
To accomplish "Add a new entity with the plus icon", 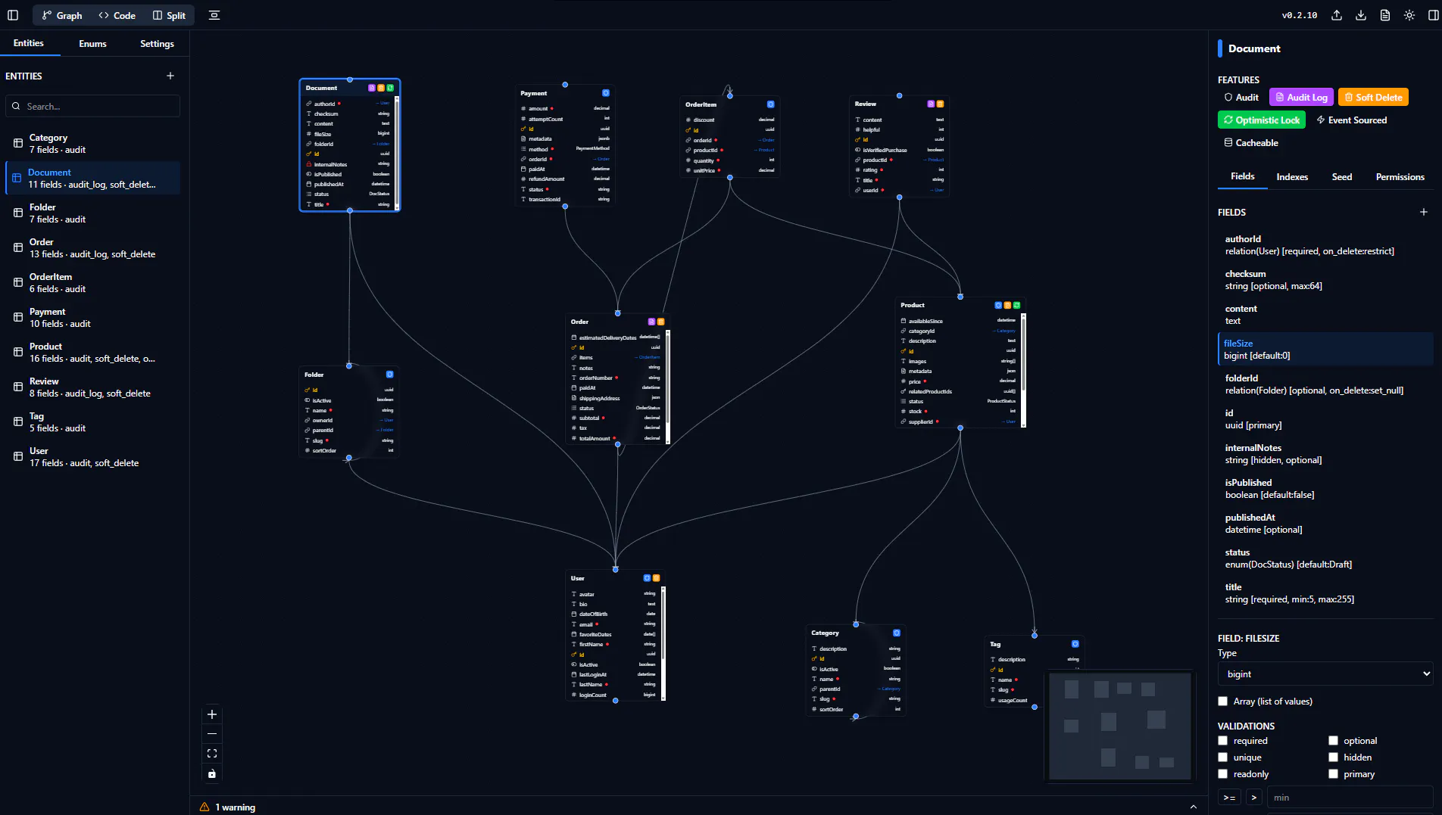I will click(x=170, y=76).
